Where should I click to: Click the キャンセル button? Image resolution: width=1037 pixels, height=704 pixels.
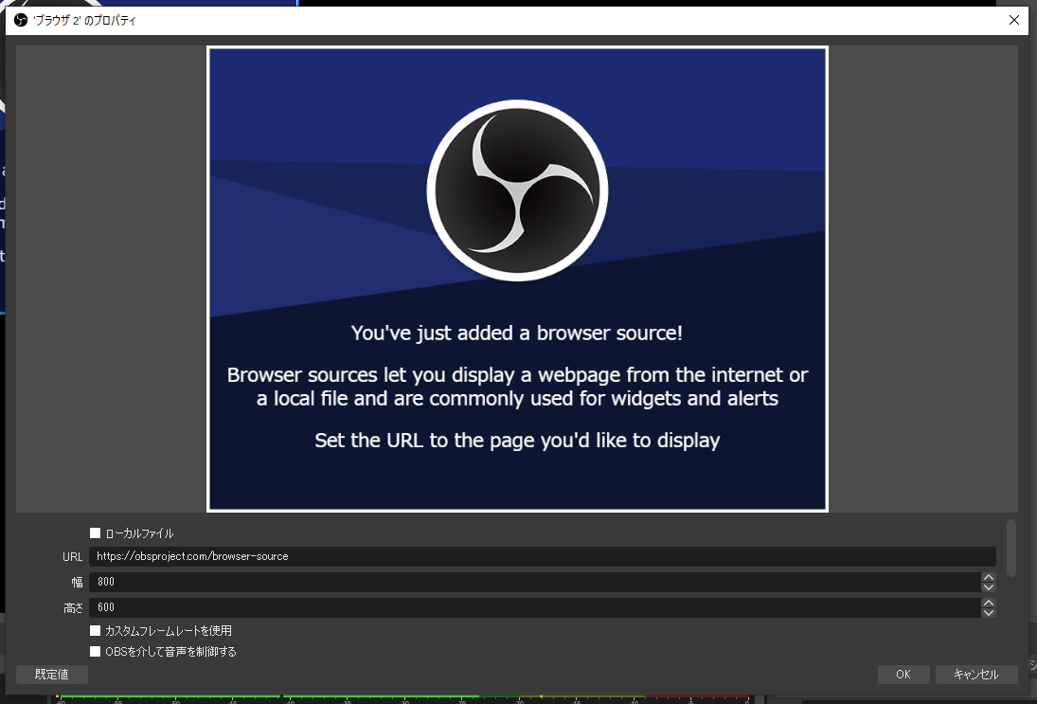pyautogui.click(x=976, y=675)
